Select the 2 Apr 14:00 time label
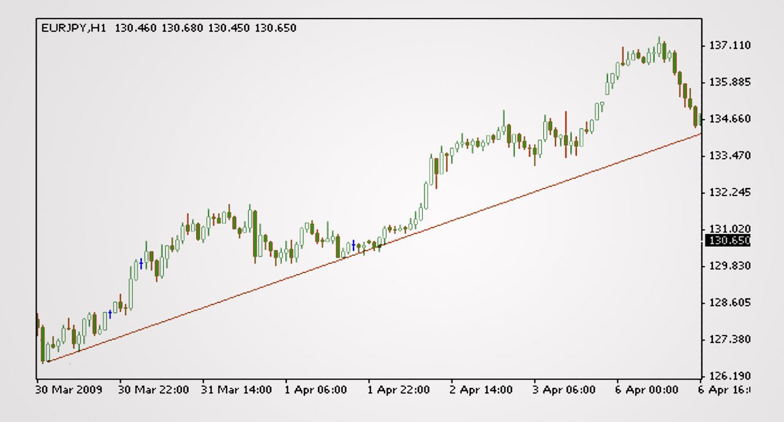 tap(481, 390)
